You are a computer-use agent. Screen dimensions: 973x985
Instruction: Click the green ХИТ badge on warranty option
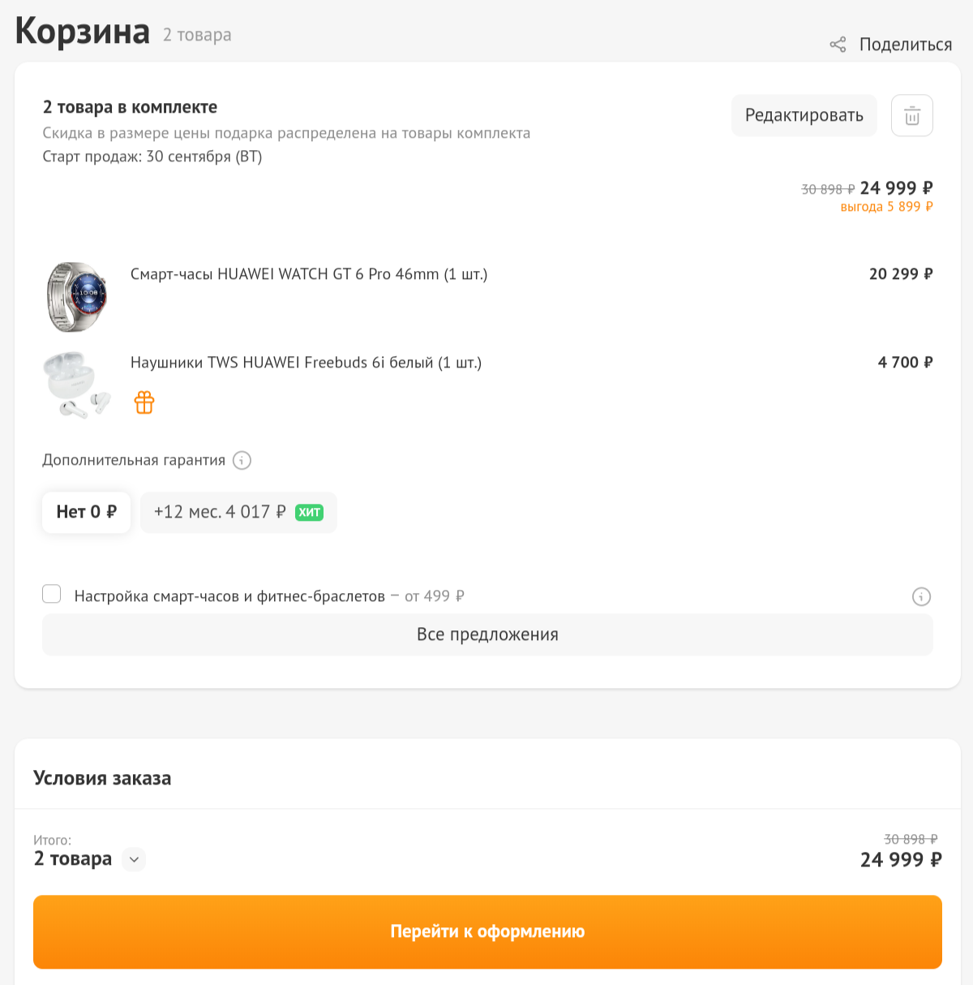308,512
